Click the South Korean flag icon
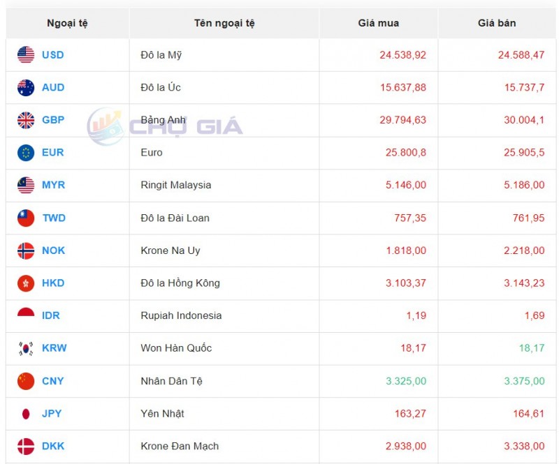Viewport: 559px width, 464px height. click(26, 348)
